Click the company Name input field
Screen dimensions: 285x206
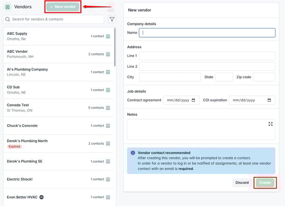point(207,33)
